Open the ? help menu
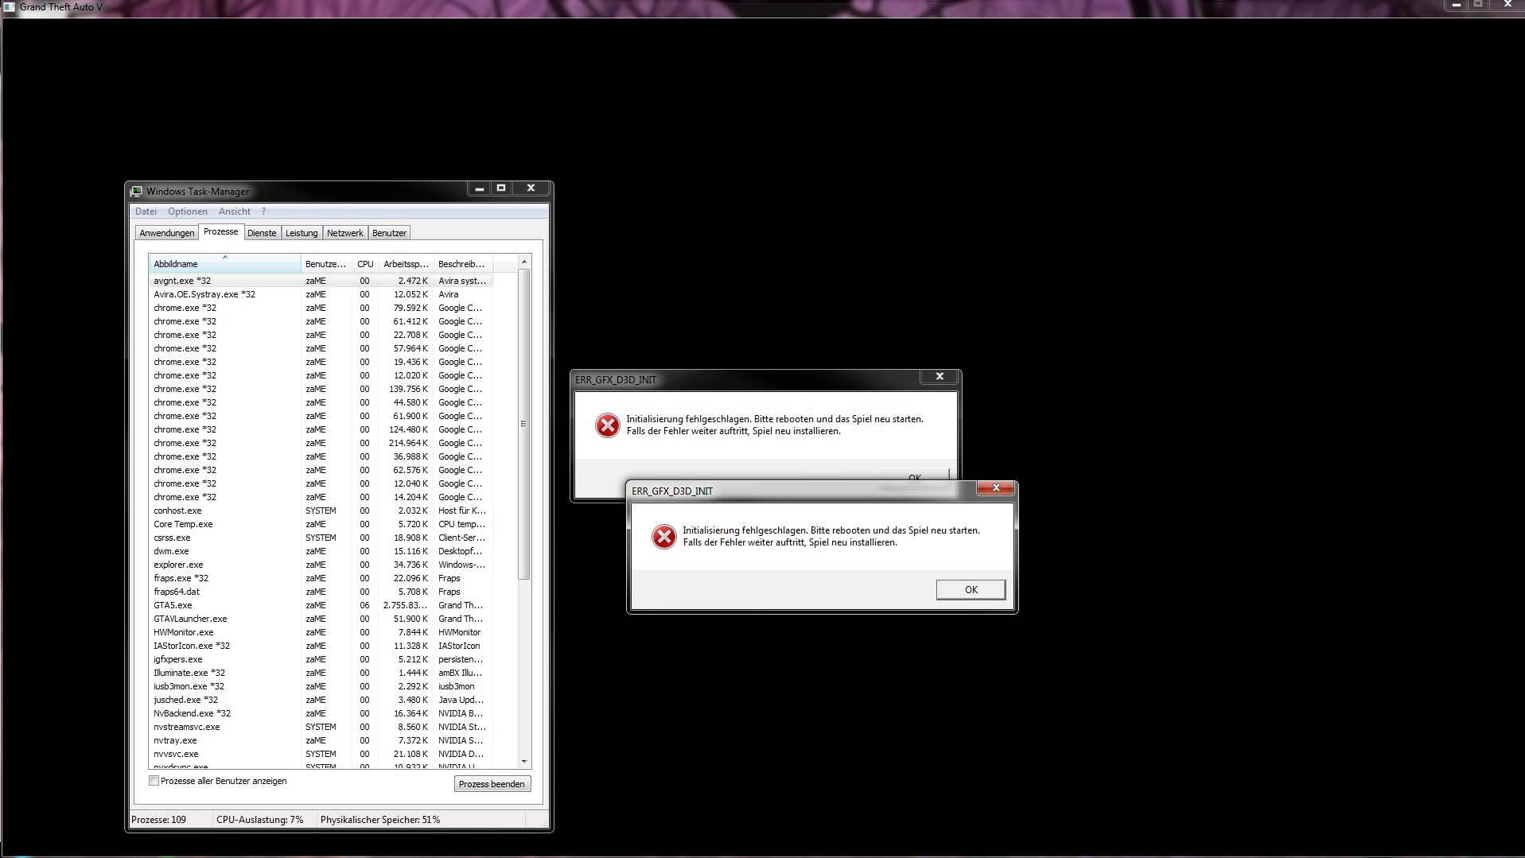The image size is (1525, 858). tap(263, 212)
